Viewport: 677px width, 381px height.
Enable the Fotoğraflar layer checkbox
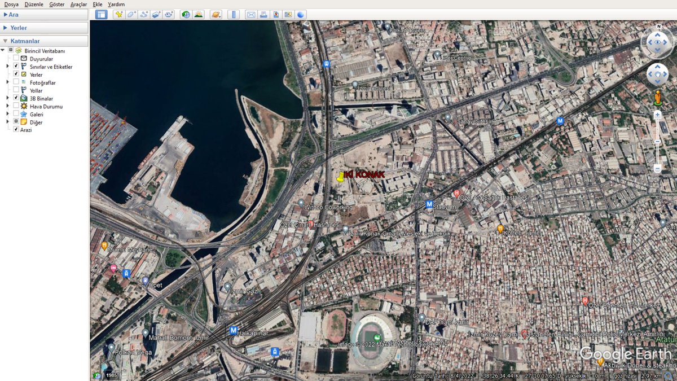(x=15, y=82)
